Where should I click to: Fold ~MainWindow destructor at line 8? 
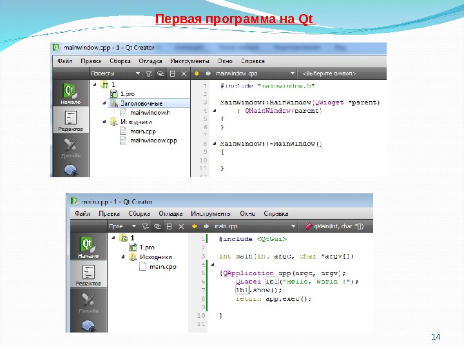coord(215,144)
